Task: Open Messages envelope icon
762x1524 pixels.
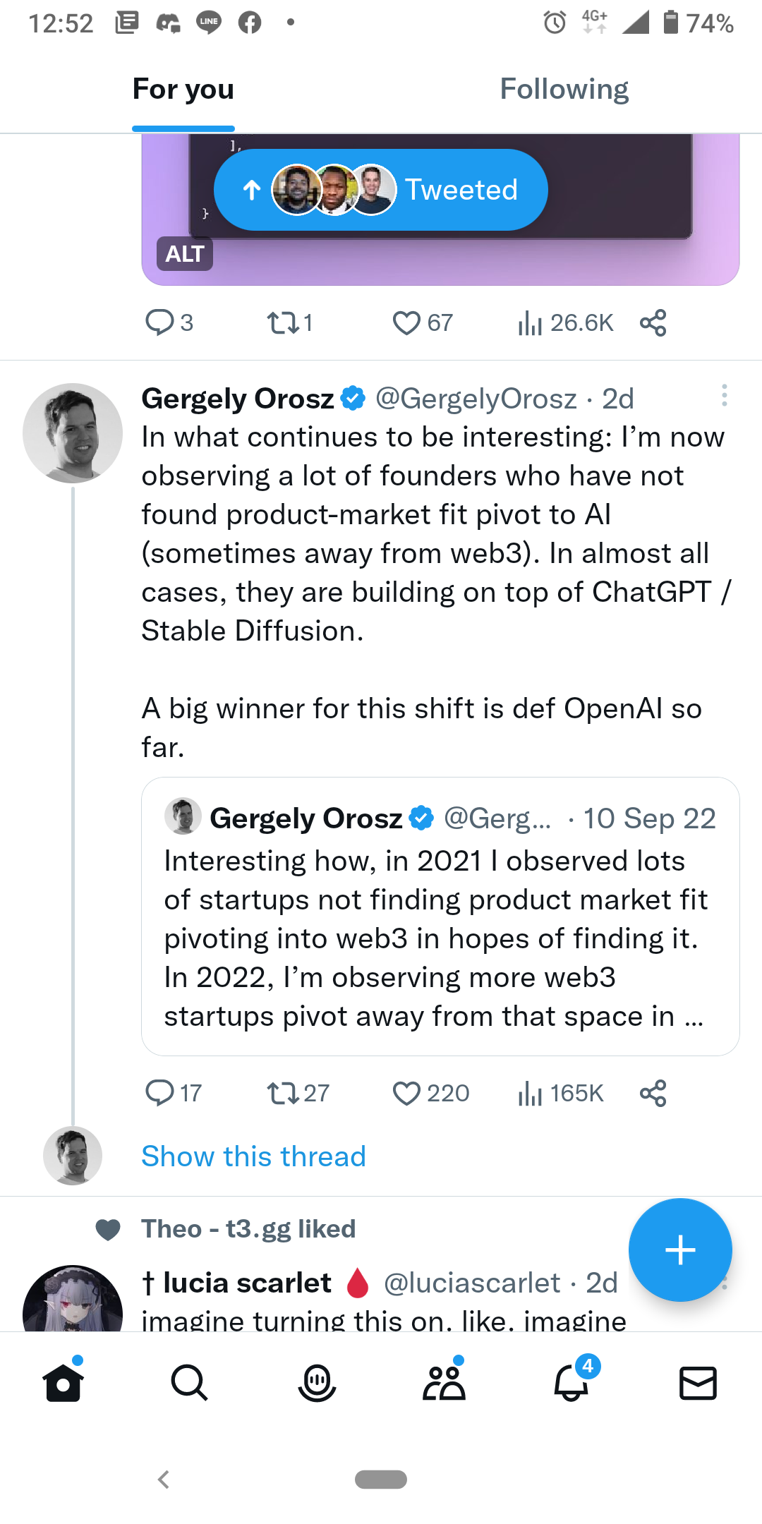Action: tap(698, 1383)
